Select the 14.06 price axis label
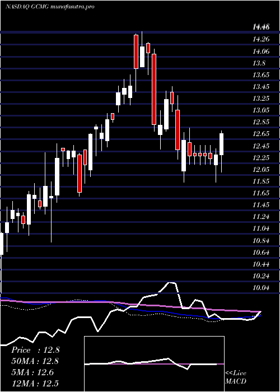Viewport: 280px width, 392px height. [x=262, y=52]
